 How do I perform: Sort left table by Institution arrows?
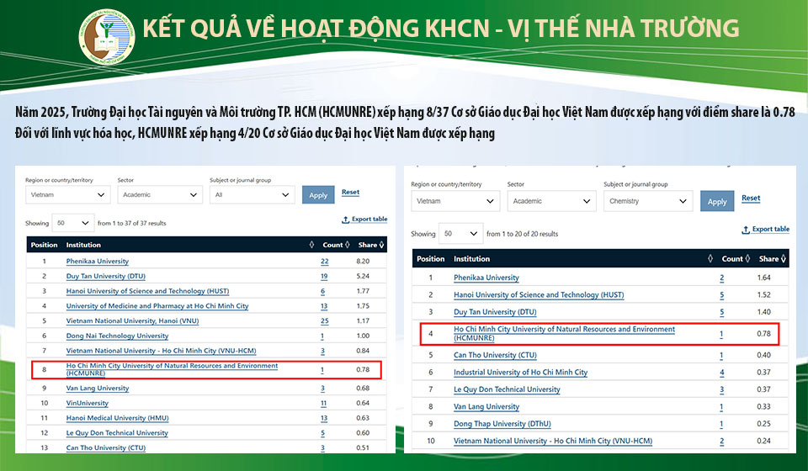tap(312, 245)
